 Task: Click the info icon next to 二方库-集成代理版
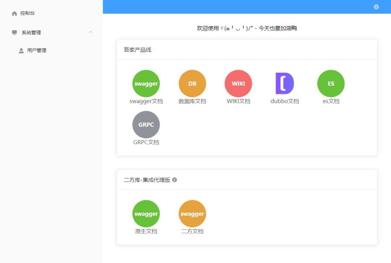(x=175, y=180)
